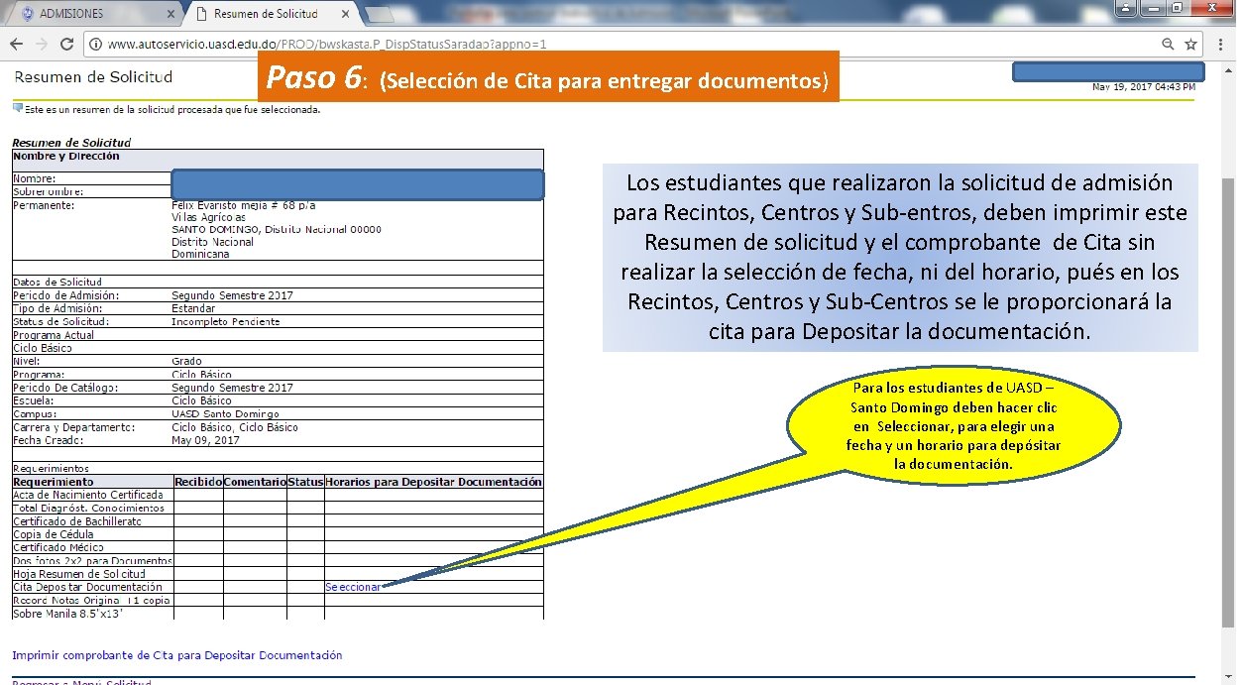The image size is (1242, 685).
Task: Click the browser back arrow
Action: [x=17, y=45]
